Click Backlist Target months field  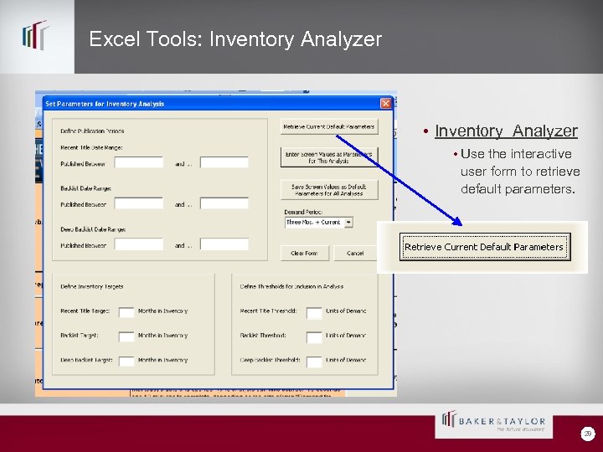126,336
